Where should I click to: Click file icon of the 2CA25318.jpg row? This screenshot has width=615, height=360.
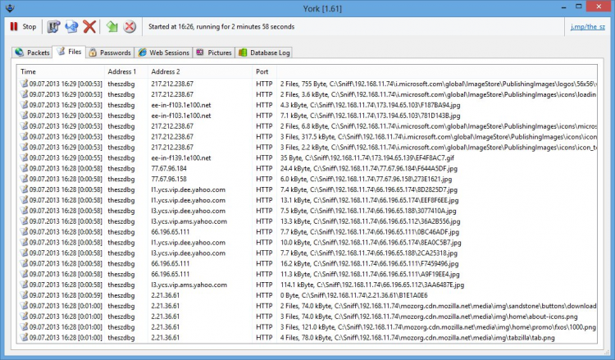pos(25,253)
